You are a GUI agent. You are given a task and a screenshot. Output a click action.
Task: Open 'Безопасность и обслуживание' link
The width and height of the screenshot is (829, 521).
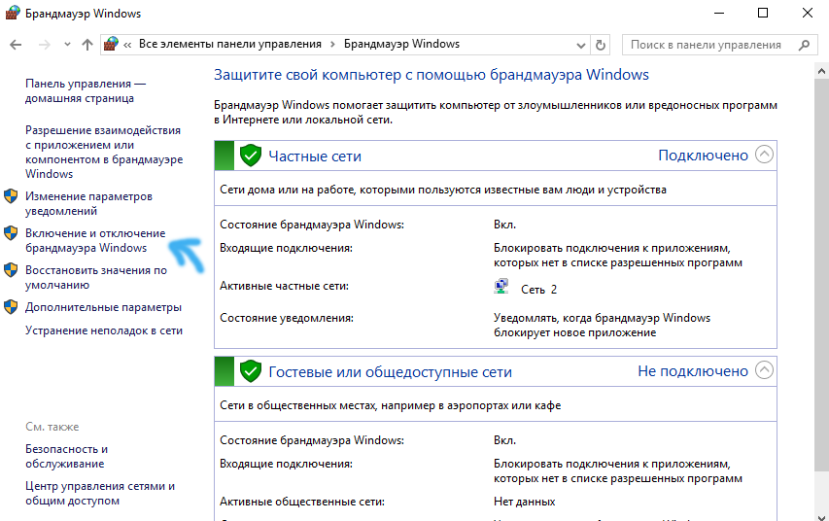click(67, 457)
